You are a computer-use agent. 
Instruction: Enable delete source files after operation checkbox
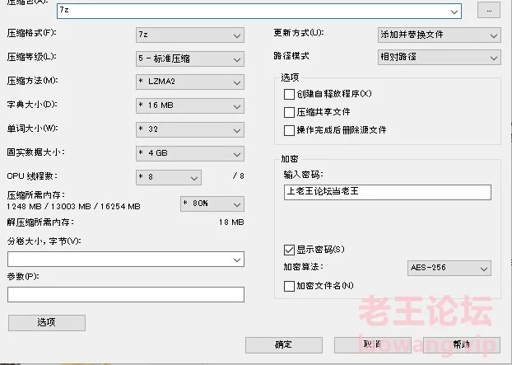289,130
